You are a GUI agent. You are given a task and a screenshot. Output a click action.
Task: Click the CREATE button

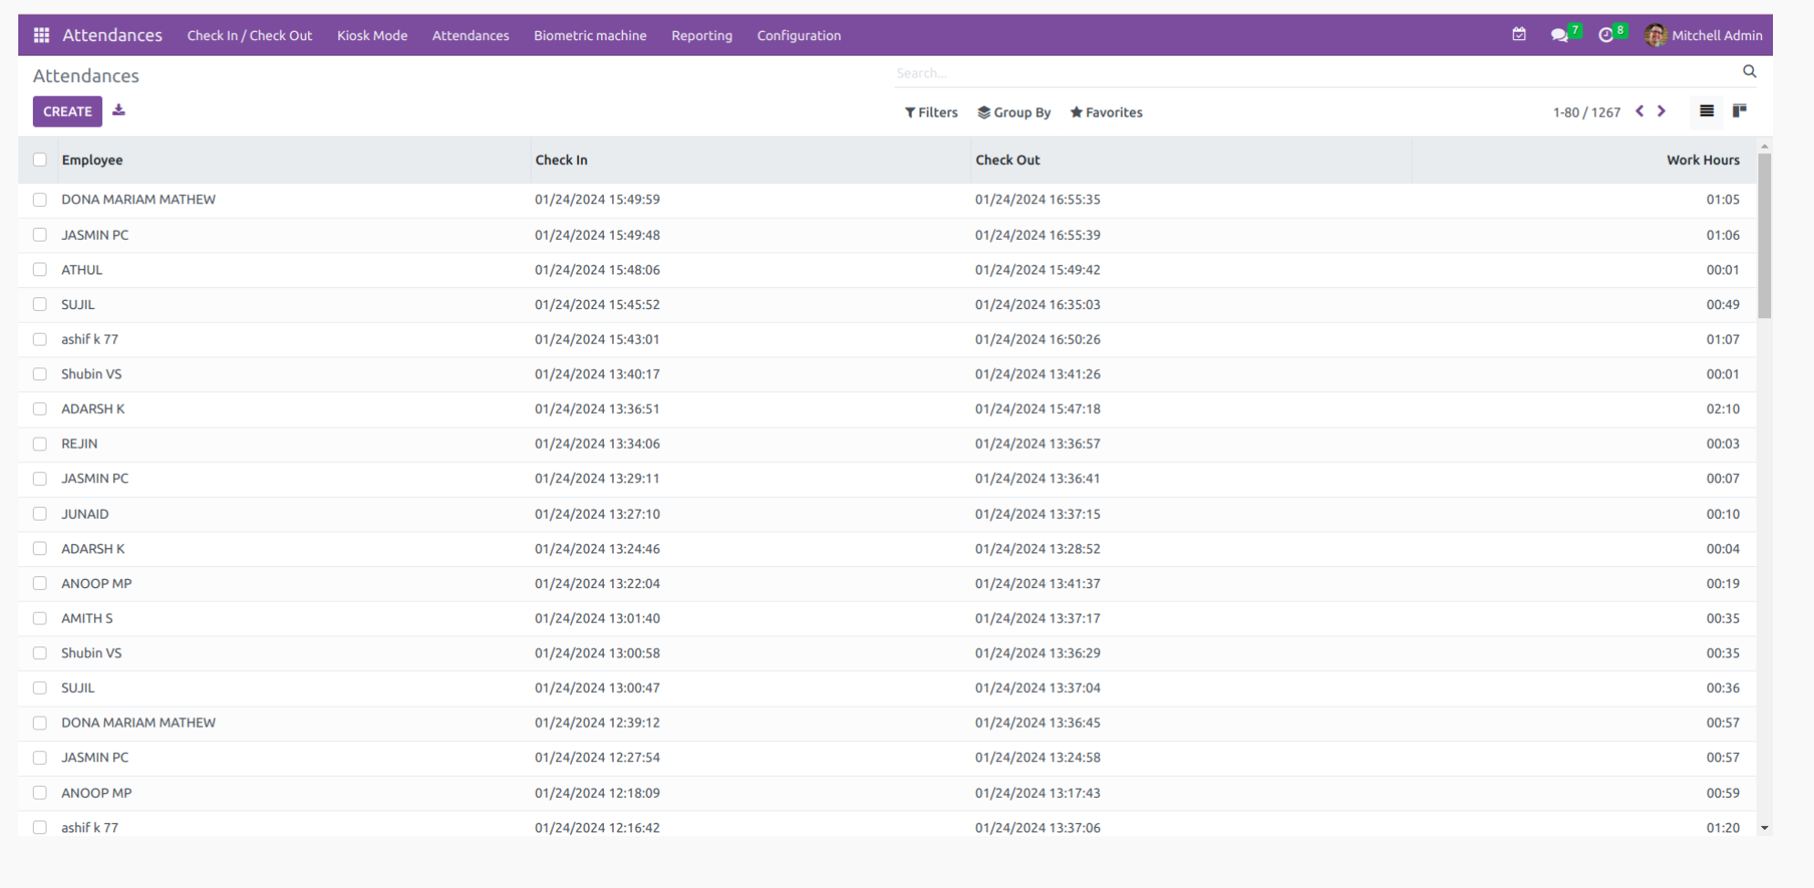pyautogui.click(x=67, y=110)
